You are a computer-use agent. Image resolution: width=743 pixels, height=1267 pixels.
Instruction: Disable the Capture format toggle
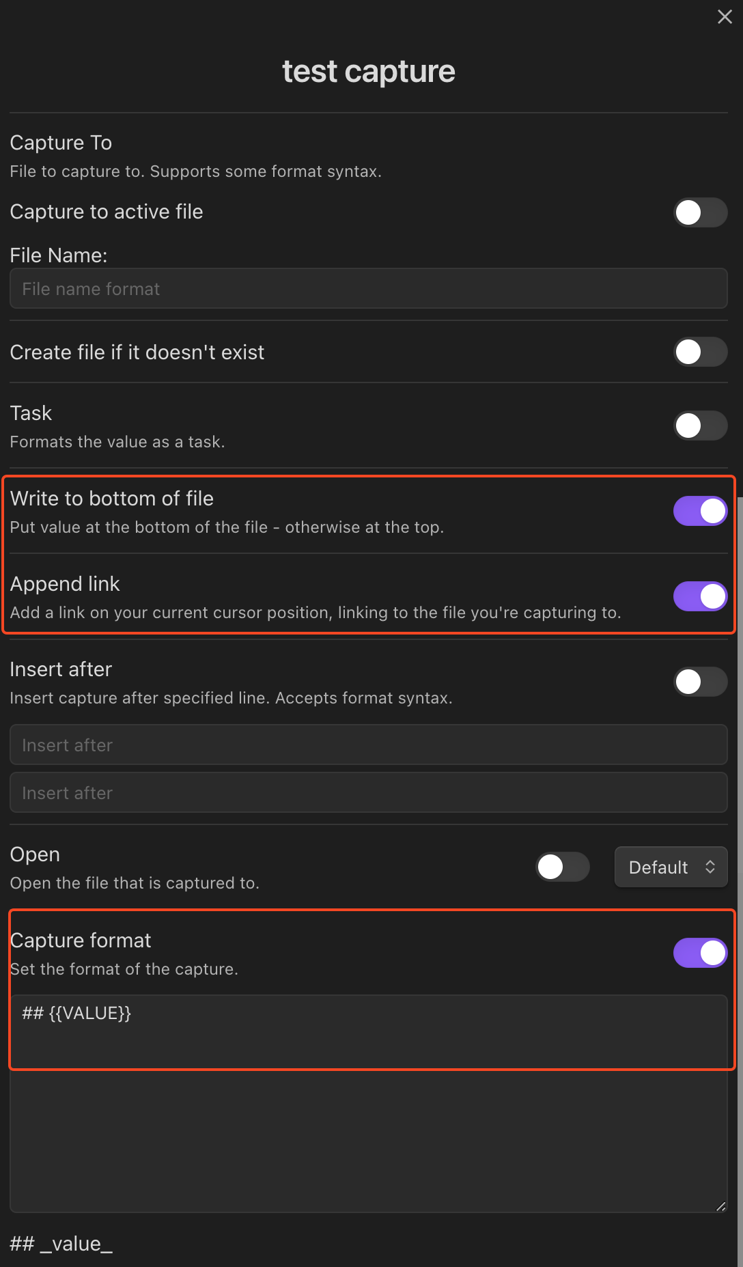click(x=700, y=953)
